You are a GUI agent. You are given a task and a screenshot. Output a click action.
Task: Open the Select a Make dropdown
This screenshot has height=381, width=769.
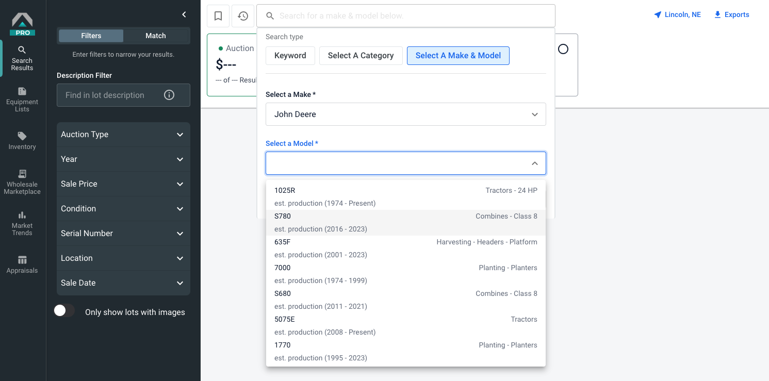click(405, 114)
